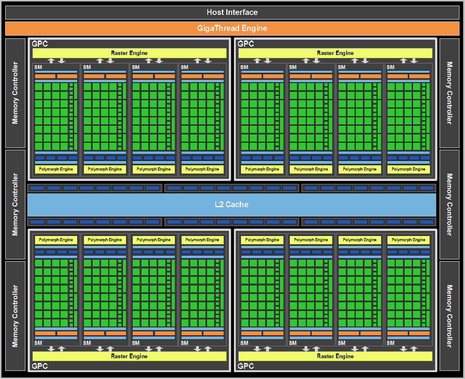Click the Host Interface bar

pyautogui.click(x=232, y=12)
